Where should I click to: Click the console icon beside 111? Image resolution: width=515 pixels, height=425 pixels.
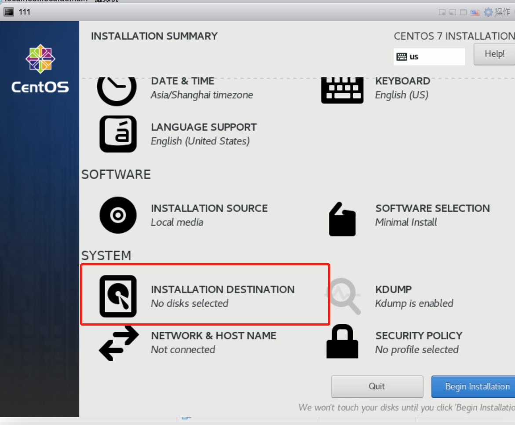9,12
